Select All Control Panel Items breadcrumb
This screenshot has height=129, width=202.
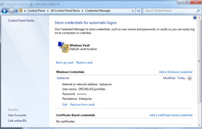[65, 11]
